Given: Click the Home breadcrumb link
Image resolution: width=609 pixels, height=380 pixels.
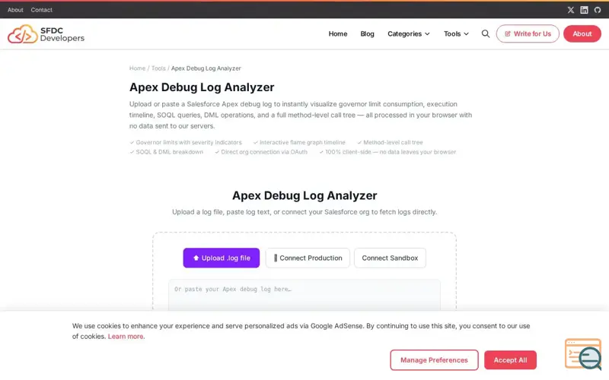Looking at the screenshot, I should (x=137, y=68).
